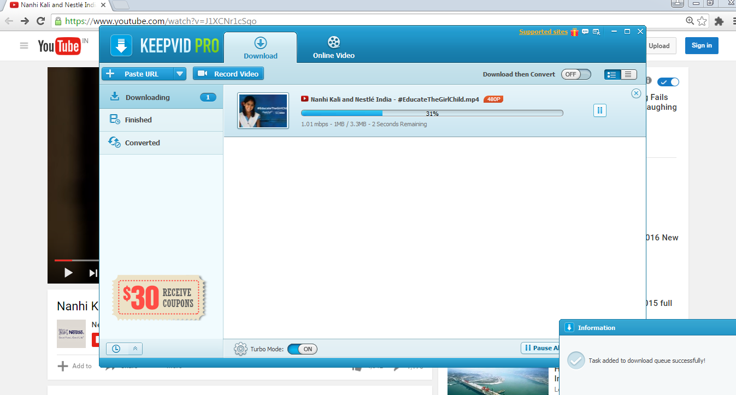Open the scheduler clock icon
The image size is (736, 395).
click(x=116, y=349)
